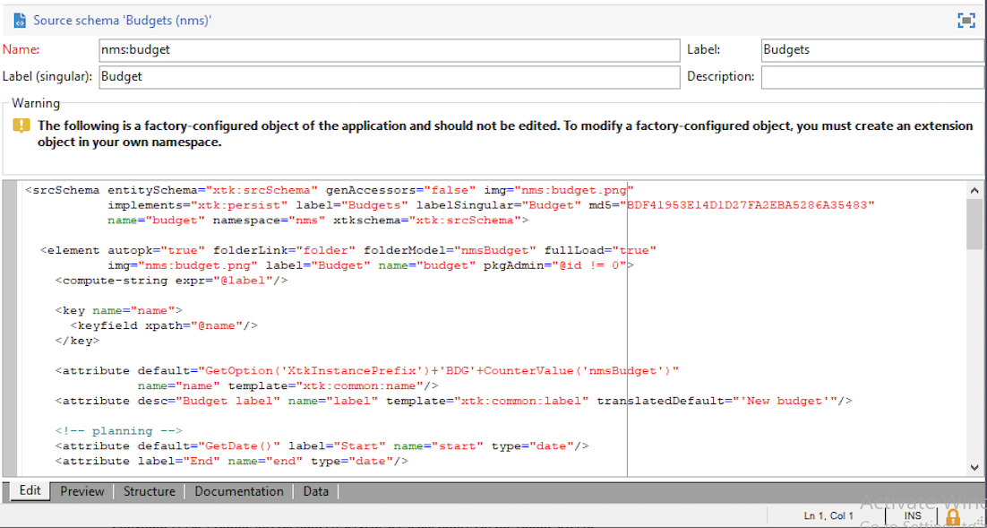Click the End date attribute line
Screen dimensions: 987x528
point(232,461)
